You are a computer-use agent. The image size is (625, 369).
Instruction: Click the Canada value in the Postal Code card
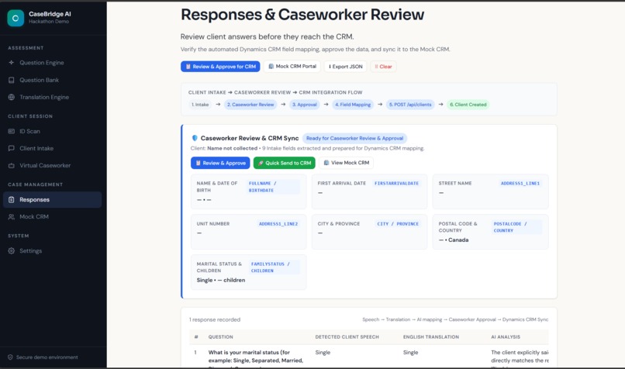pos(458,240)
